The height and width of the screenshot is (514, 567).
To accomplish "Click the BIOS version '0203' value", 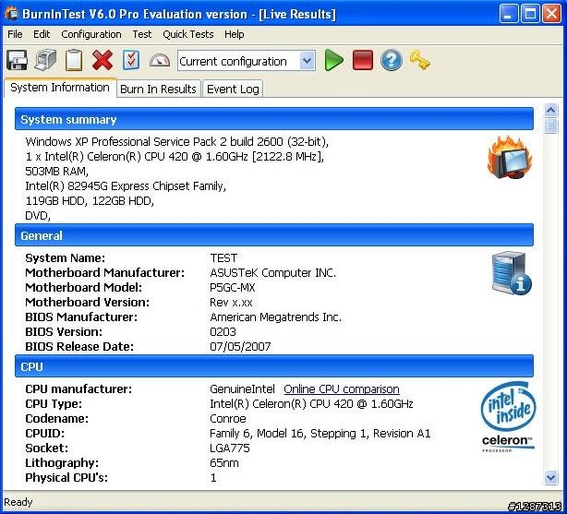I will coord(223,332).
